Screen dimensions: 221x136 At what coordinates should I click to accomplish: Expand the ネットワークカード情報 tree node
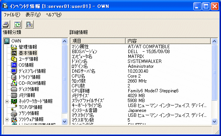[7, 101]
